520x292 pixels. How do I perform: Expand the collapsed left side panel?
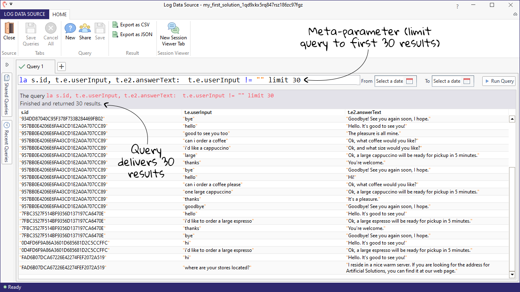pos(7,65)
